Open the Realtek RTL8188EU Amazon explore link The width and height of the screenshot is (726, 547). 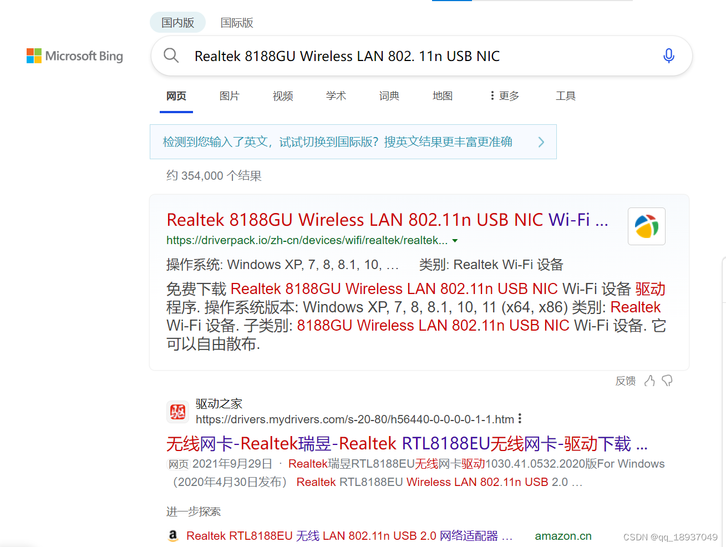click(x=349, y=536)
